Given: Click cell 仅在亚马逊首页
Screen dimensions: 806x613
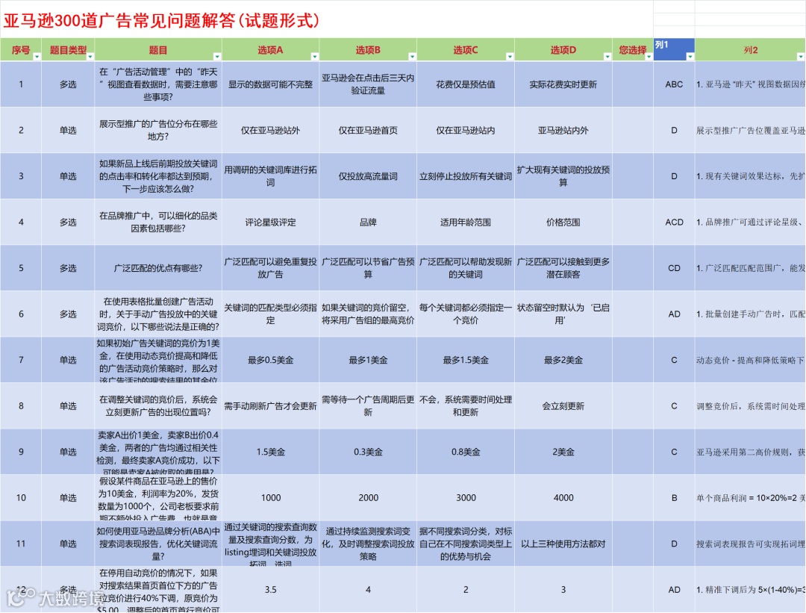Looking at the screenshot, I should coord(368,130).
